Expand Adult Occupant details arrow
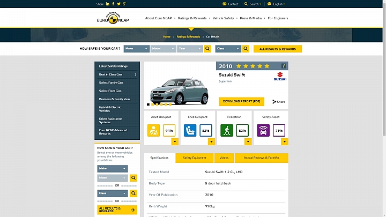The width and height of the screenshot is (386, 217). (175, 141)
